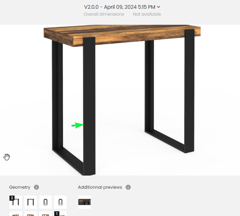The image size is (240, 216).
Task: Select third thumbnail in first Geometry row
Action: (x=46, y=202)
